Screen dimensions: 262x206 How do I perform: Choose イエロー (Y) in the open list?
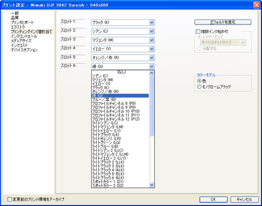pos(120,84)
